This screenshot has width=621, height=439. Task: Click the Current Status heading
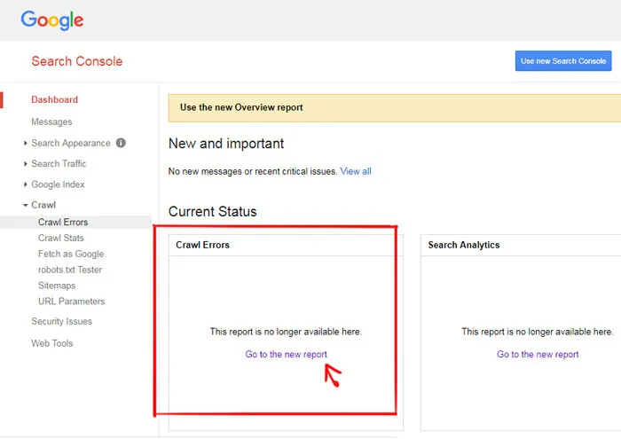(x=213, y=211)
